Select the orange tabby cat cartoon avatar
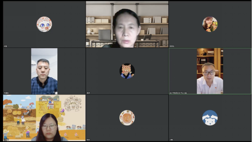The image size is (252, 142). tap(127, 71)
